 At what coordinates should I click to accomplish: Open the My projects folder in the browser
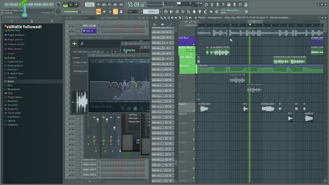(x=13, y=89)
